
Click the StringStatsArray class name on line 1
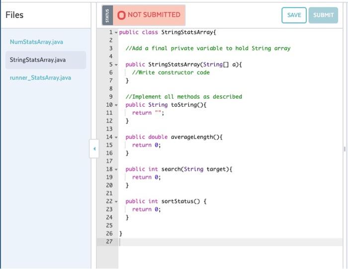point(187,32)
